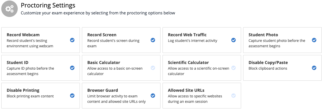Enable the Scientific Calculator checkmark
The width and height of the screenshot is (322, 110).
233,68
